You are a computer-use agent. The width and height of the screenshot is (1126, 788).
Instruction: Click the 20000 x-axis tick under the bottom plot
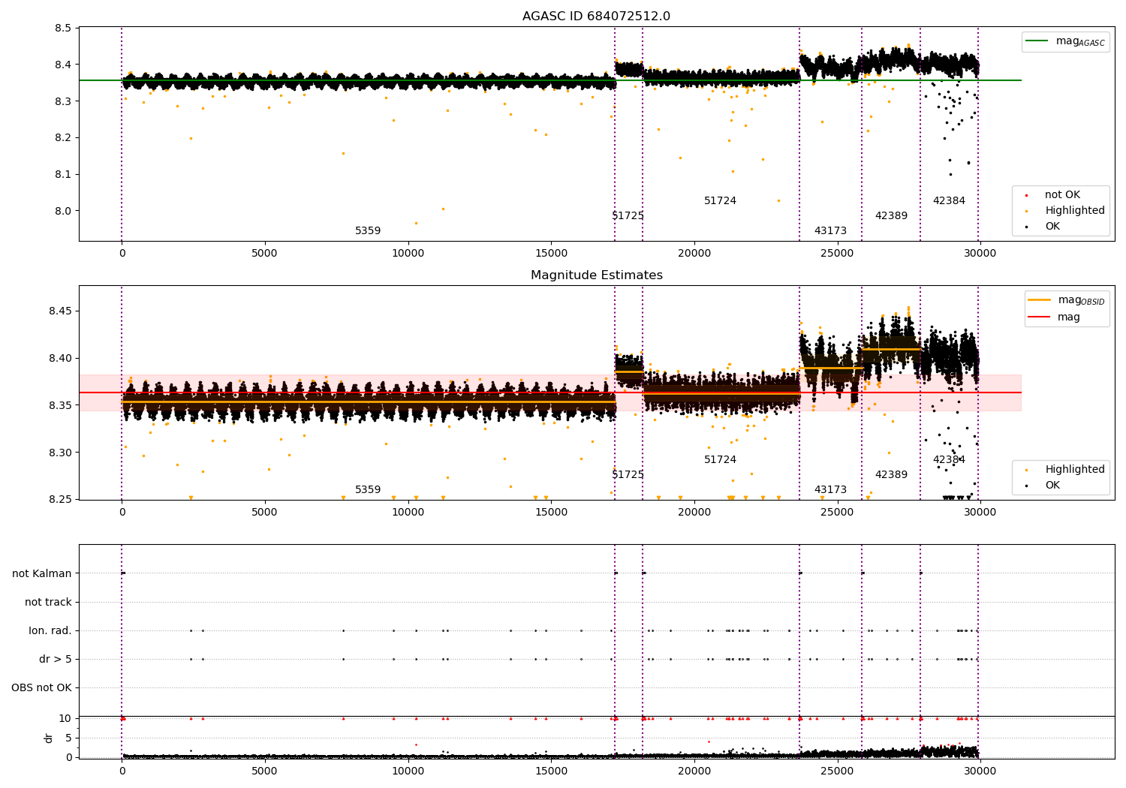coord(694,771)
